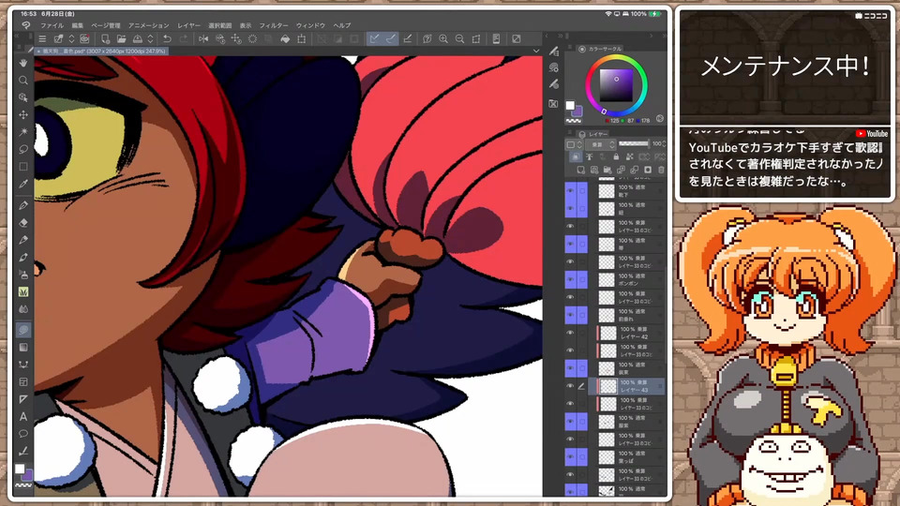Click the Flip horizontal icon in command bar

coord(203,38)
